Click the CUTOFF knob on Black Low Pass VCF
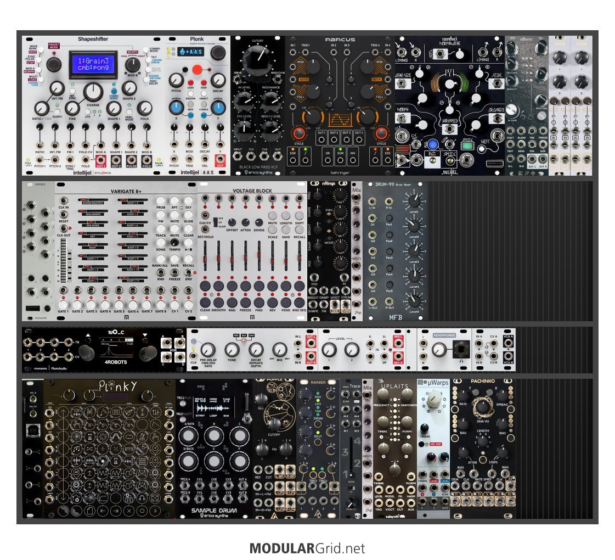This screenshot has width=615, height=560. (x=258, y=60)
